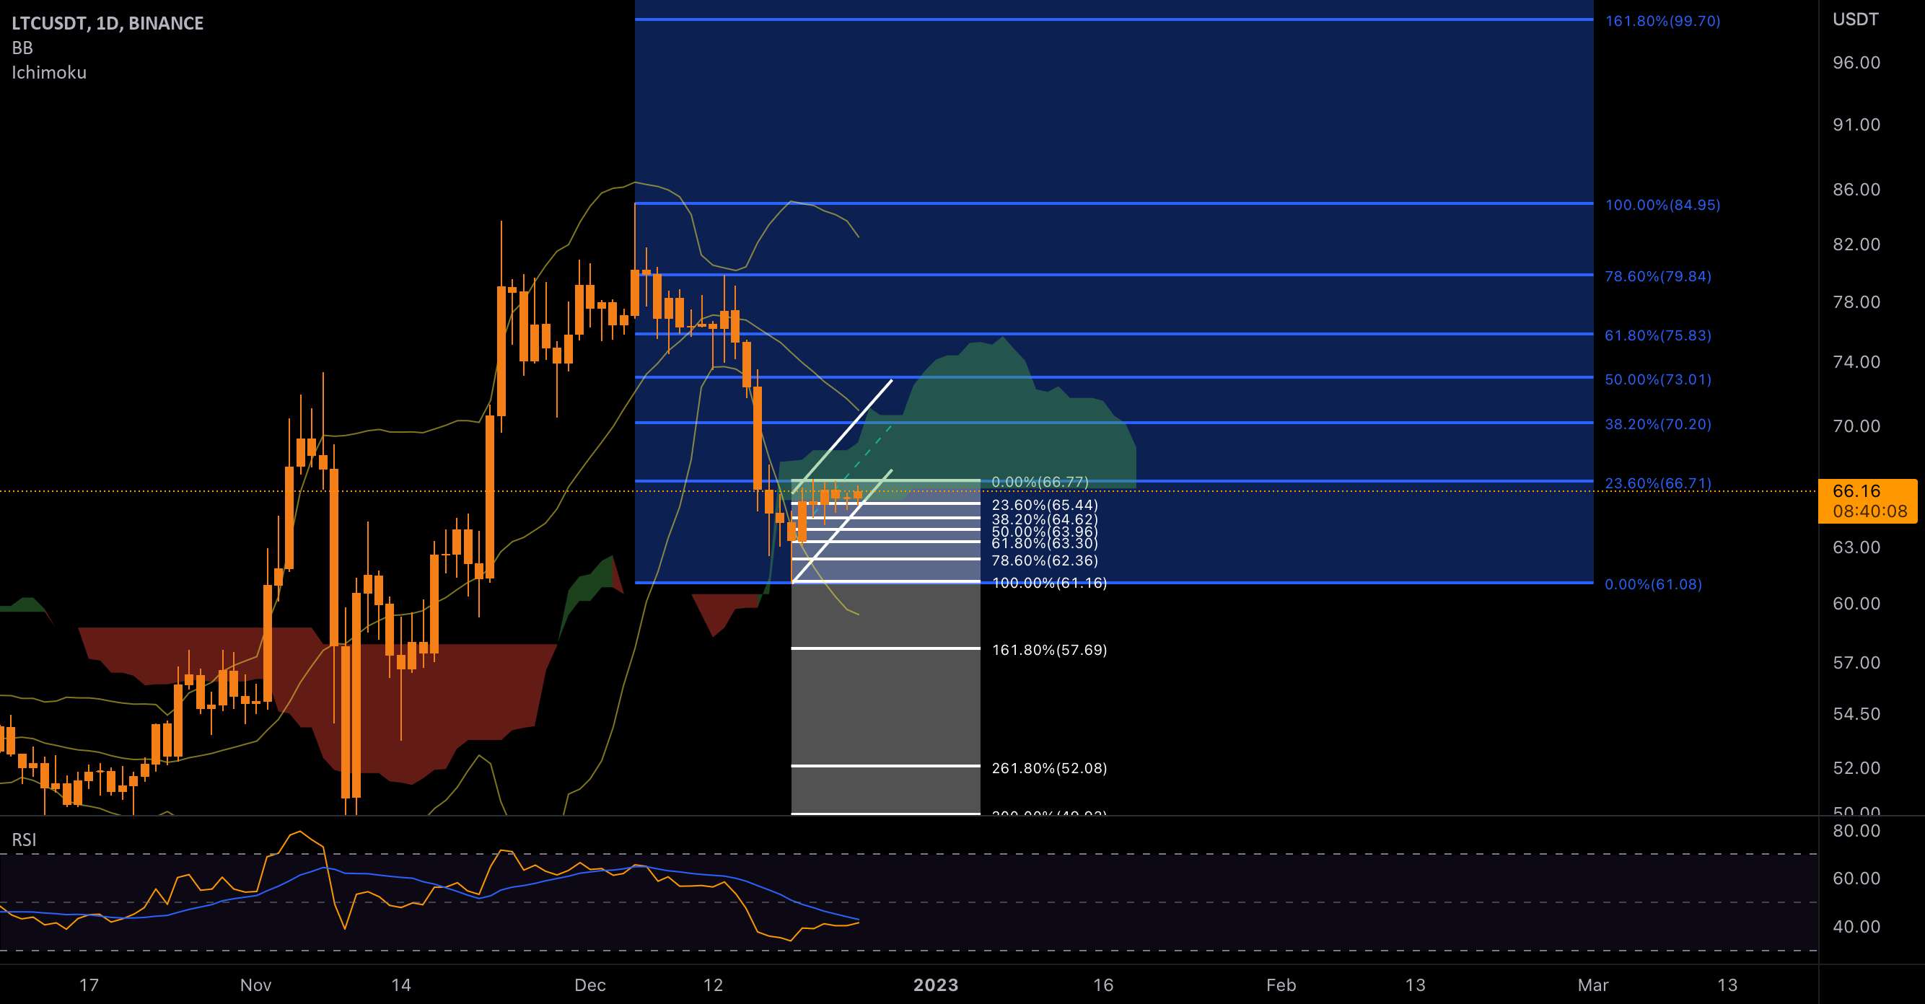Click the LTCUSDT, 1D, BINANCE symbol title

click(x=108, y=23)
